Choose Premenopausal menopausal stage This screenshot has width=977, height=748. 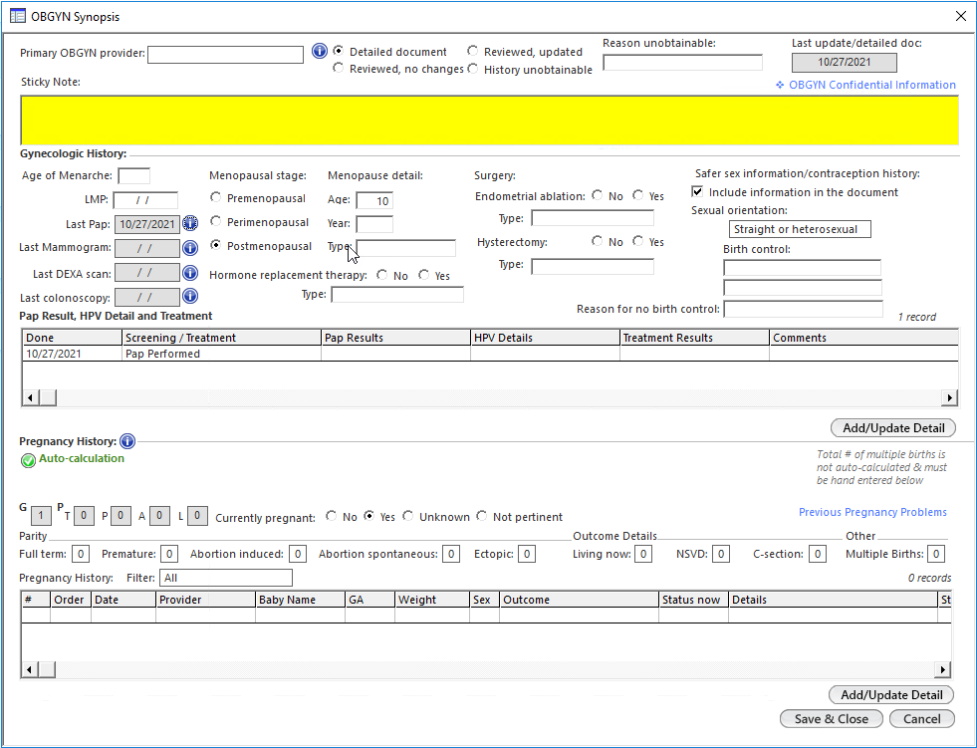point(215,197)
